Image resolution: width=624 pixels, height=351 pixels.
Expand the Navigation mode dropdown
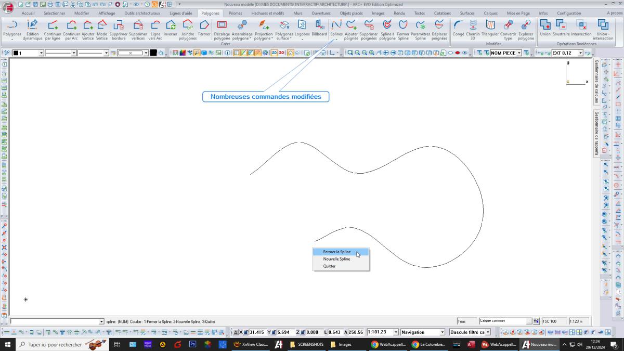[443, 332]
